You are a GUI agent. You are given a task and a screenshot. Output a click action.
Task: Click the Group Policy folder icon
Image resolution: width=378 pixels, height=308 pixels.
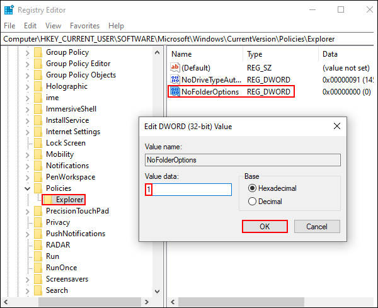[x=38, y=52]
